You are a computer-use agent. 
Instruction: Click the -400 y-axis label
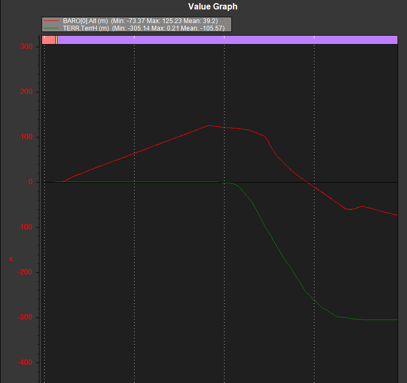[25, 363]
